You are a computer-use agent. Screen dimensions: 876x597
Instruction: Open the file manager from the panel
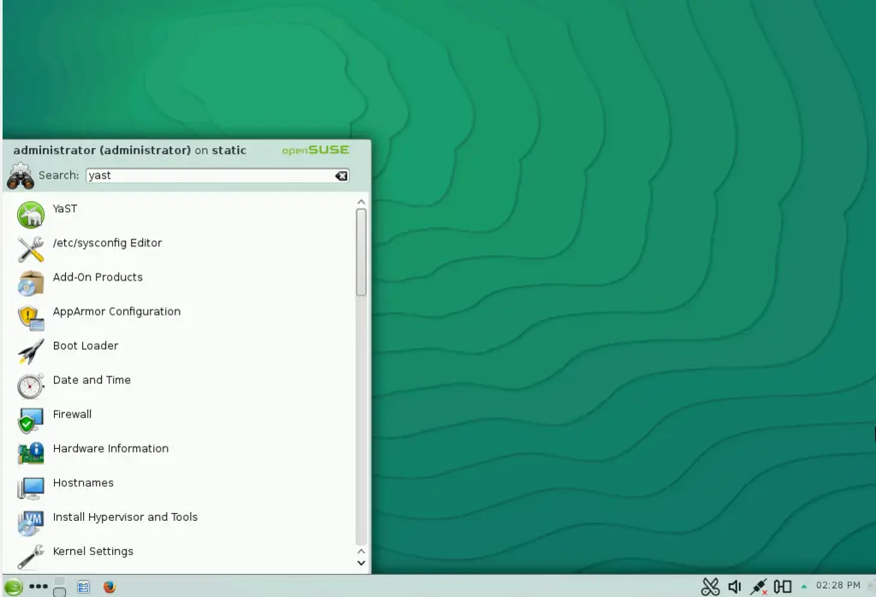point(83,587)
